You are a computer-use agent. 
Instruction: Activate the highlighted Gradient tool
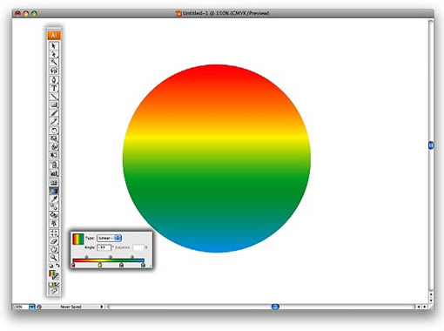[54, 191]
